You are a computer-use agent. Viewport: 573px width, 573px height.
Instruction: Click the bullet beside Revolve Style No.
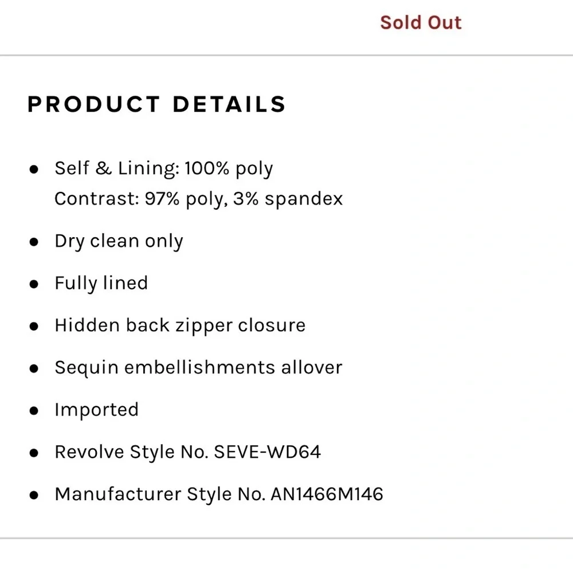(34, 453)
